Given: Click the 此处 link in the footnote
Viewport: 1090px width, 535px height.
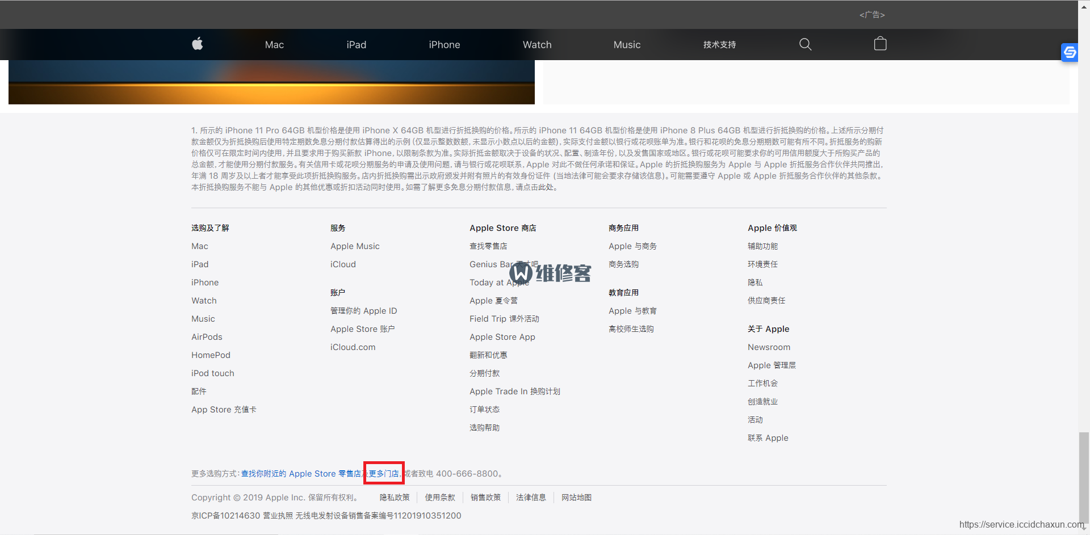Looking at the screenshot, I should click(x=546, y=187).
